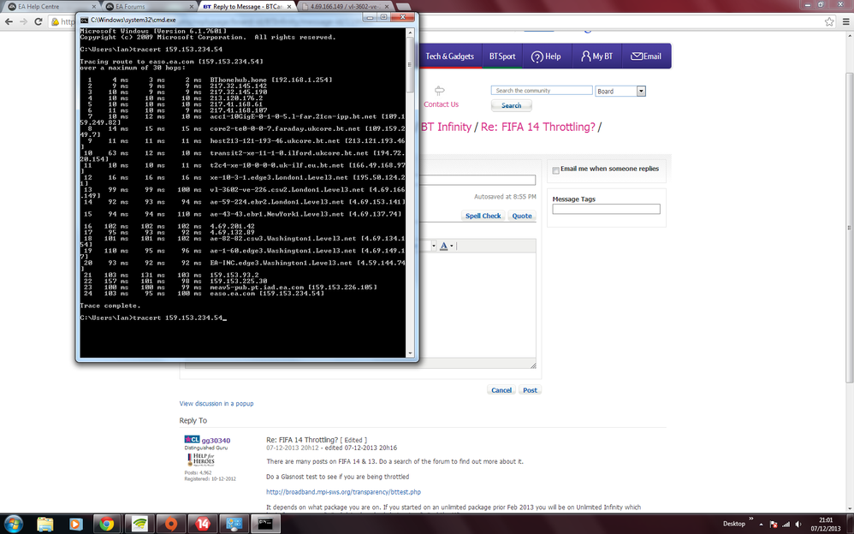Switch to the 4.69.166.149 tab
854x534 pixels.
(x=346, y=7)
